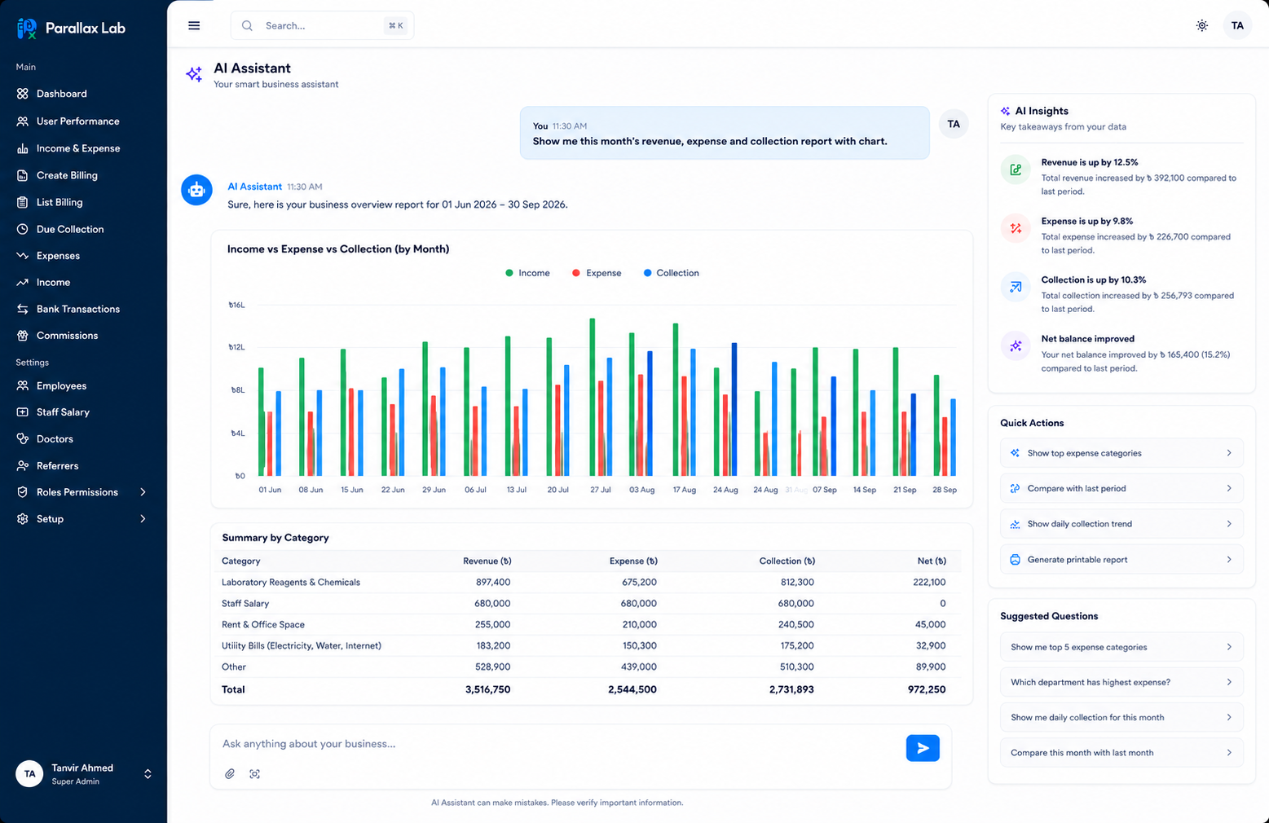Click the Bank Transactions arrows icon
Viewport: 1269px width, 823px height.
tap(22, 309)
